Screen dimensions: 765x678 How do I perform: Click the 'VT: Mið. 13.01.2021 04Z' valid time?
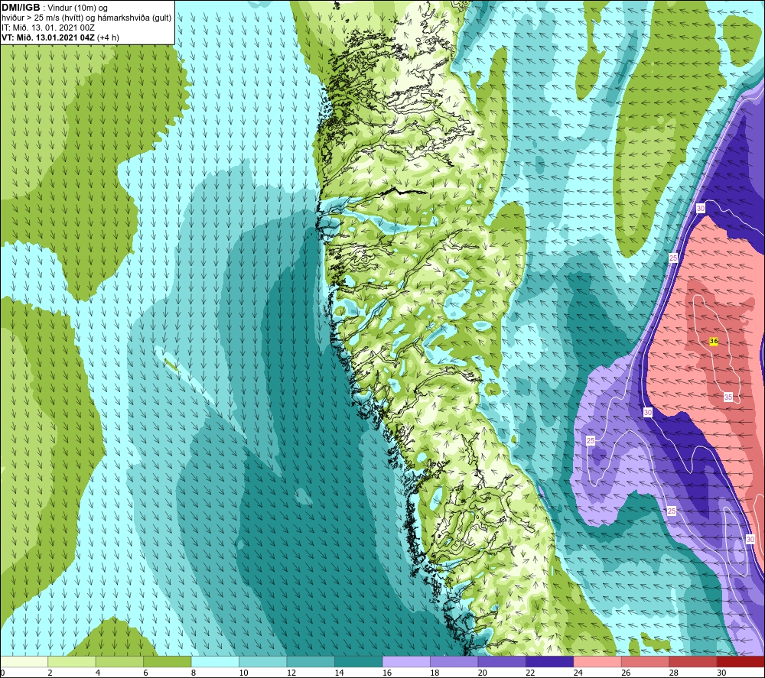[48, 37]
